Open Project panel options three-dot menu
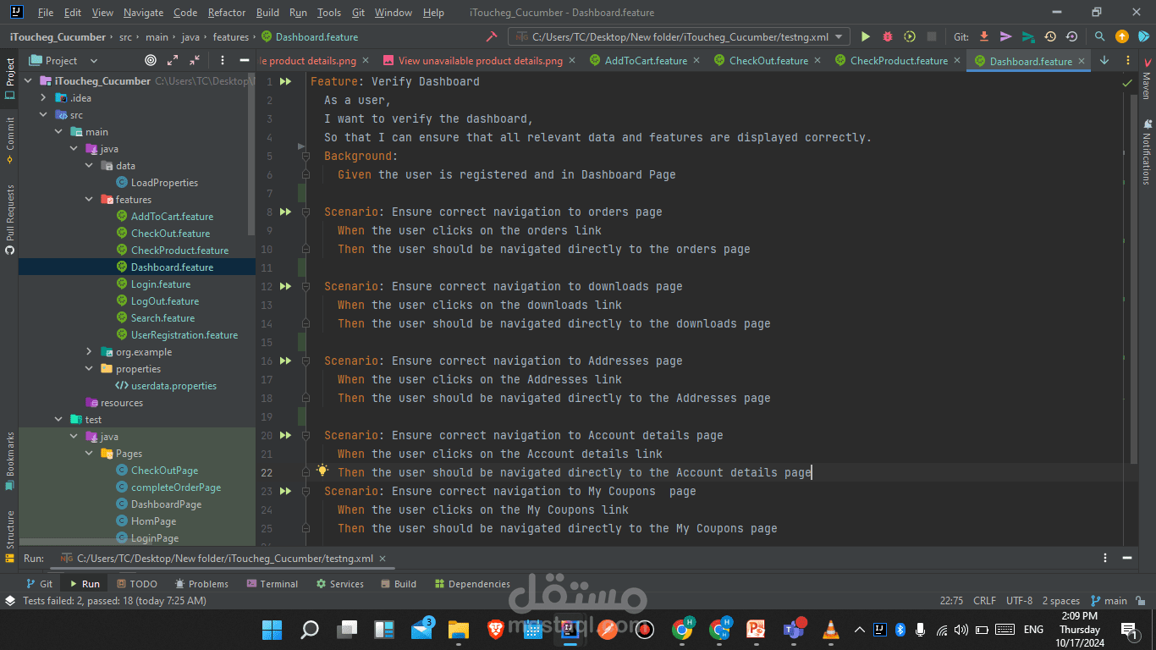Image resolution: width=1156 pixels, height=650 pixels. tap(223, 61)
